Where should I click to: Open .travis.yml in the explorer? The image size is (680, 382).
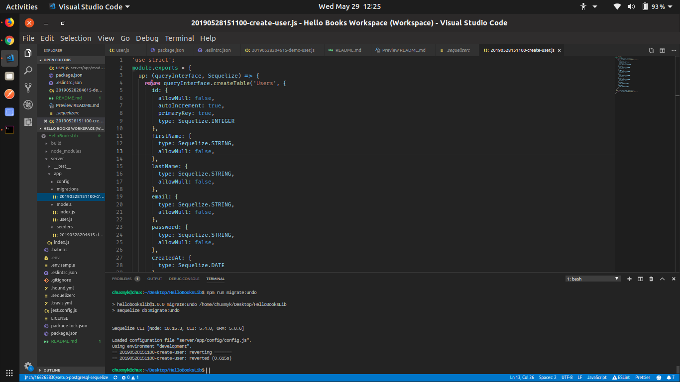pyautogui.click(x=71, y=302)
